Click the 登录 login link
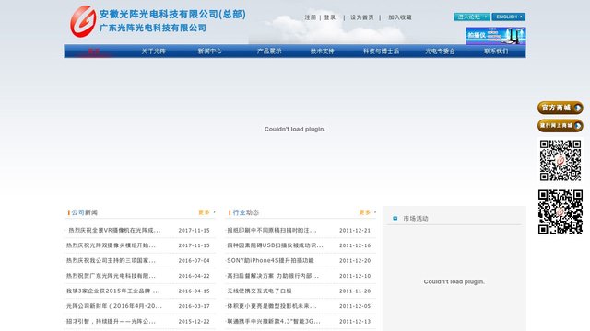The height and width of the screenshot is (331, 590). (330, 17)
